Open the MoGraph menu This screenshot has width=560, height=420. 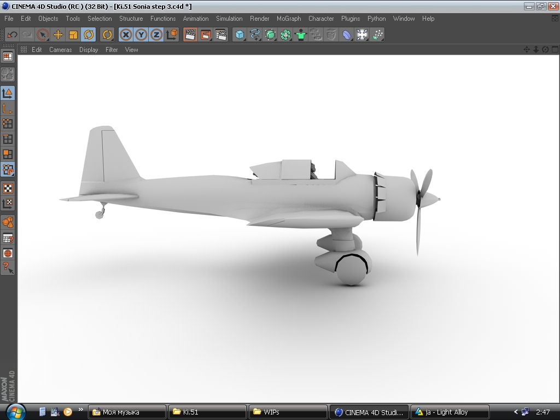point(289,19)
